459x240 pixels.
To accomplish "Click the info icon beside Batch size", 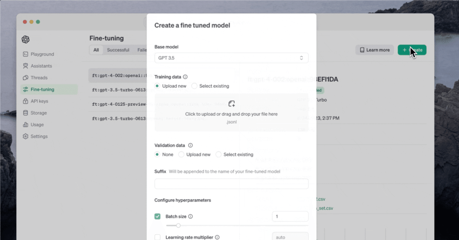I will 190,216.
